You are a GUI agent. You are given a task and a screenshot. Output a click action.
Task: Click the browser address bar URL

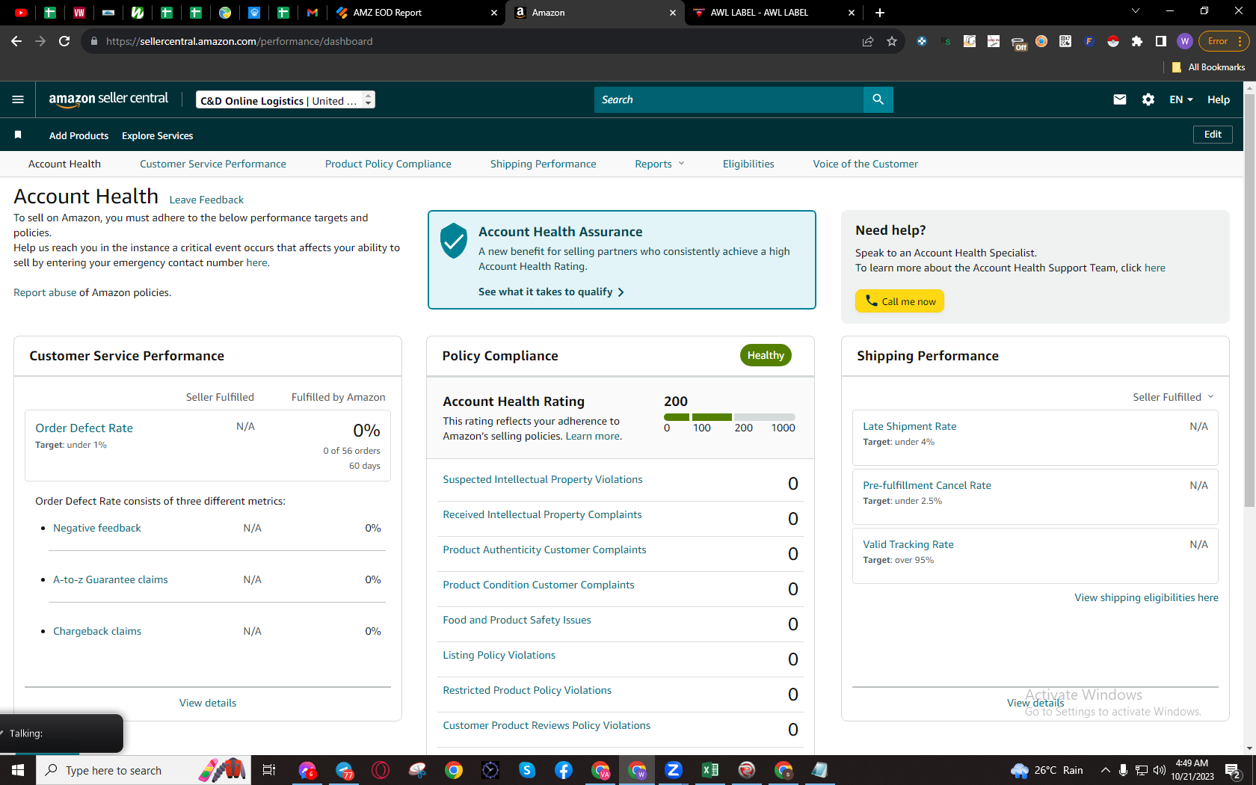239,41
